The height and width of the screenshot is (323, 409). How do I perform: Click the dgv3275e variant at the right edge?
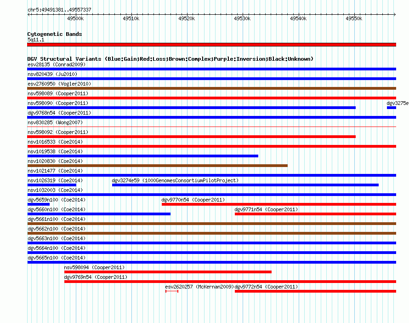[391, 108]
